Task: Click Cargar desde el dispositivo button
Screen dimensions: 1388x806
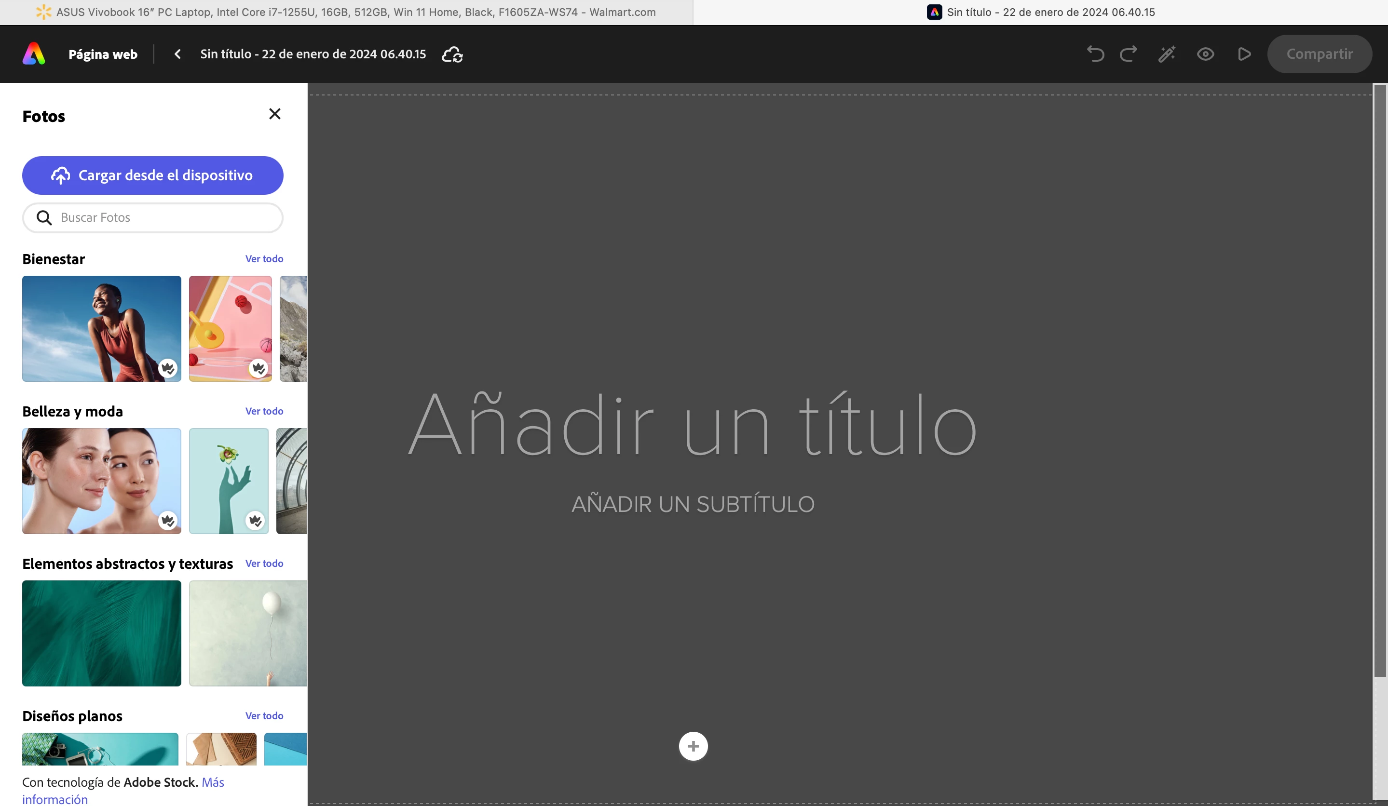Action: point(152,175)
